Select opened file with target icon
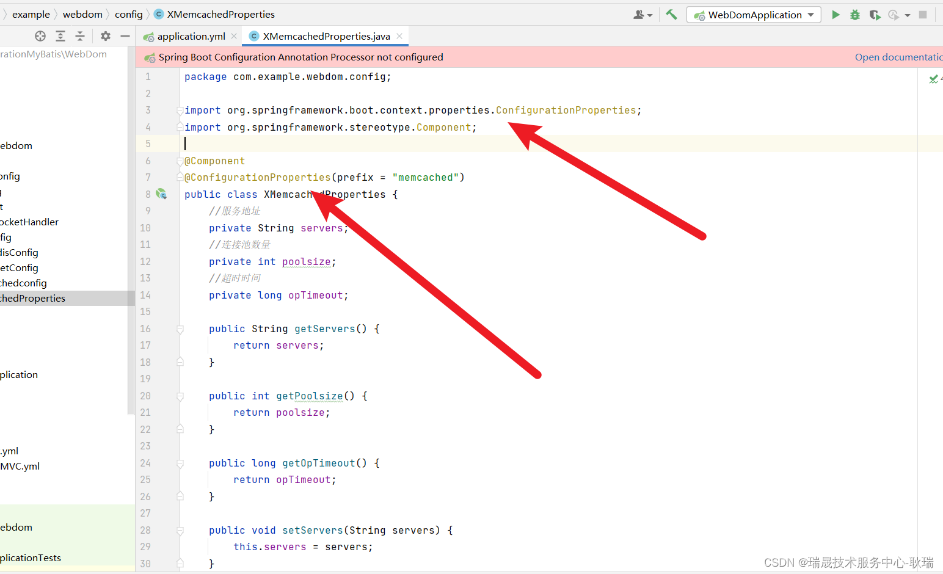The image size is (943, 574). tap(40, 36)
